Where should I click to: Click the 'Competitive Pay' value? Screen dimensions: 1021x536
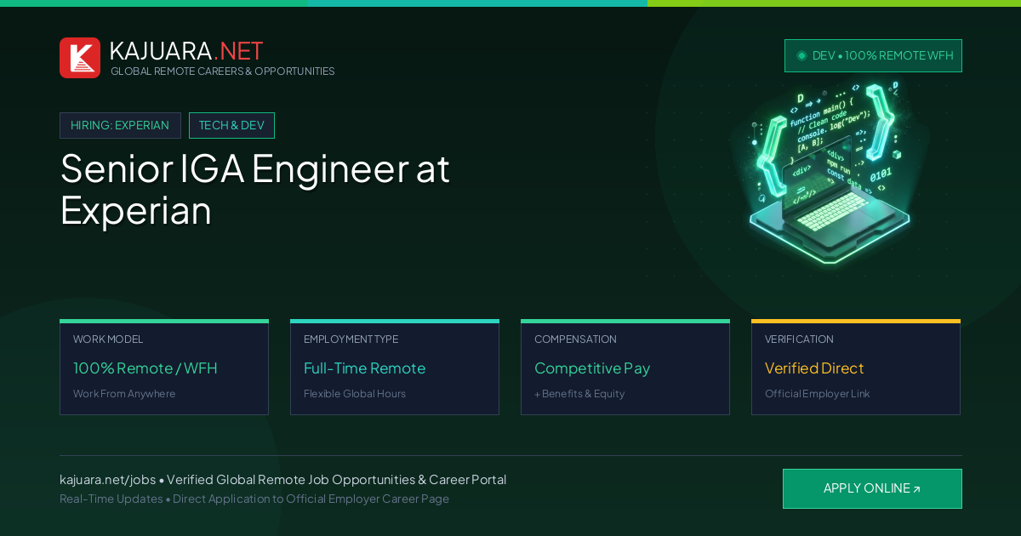point(592,368)
